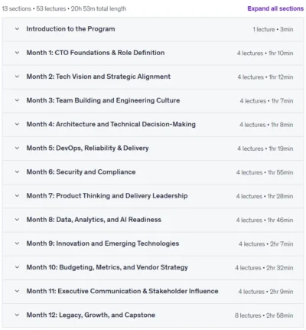The width and height of the screenshot is (306, 330).
Task: Open chevron next to Month 2: Tech Vision
Action: [17, 77]
